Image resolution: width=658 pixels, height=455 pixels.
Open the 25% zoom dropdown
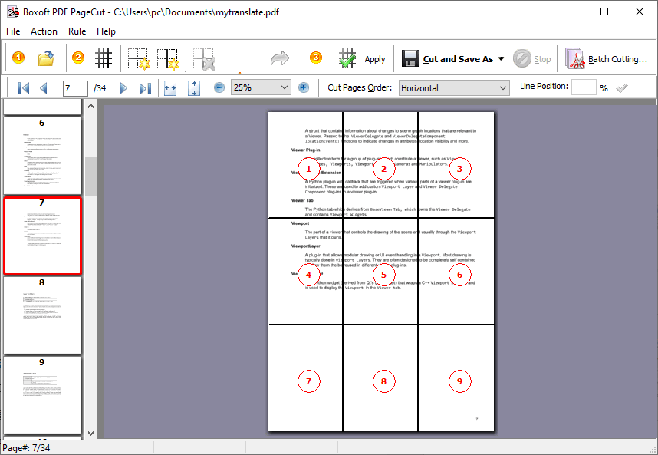click(x=261, y=87)
